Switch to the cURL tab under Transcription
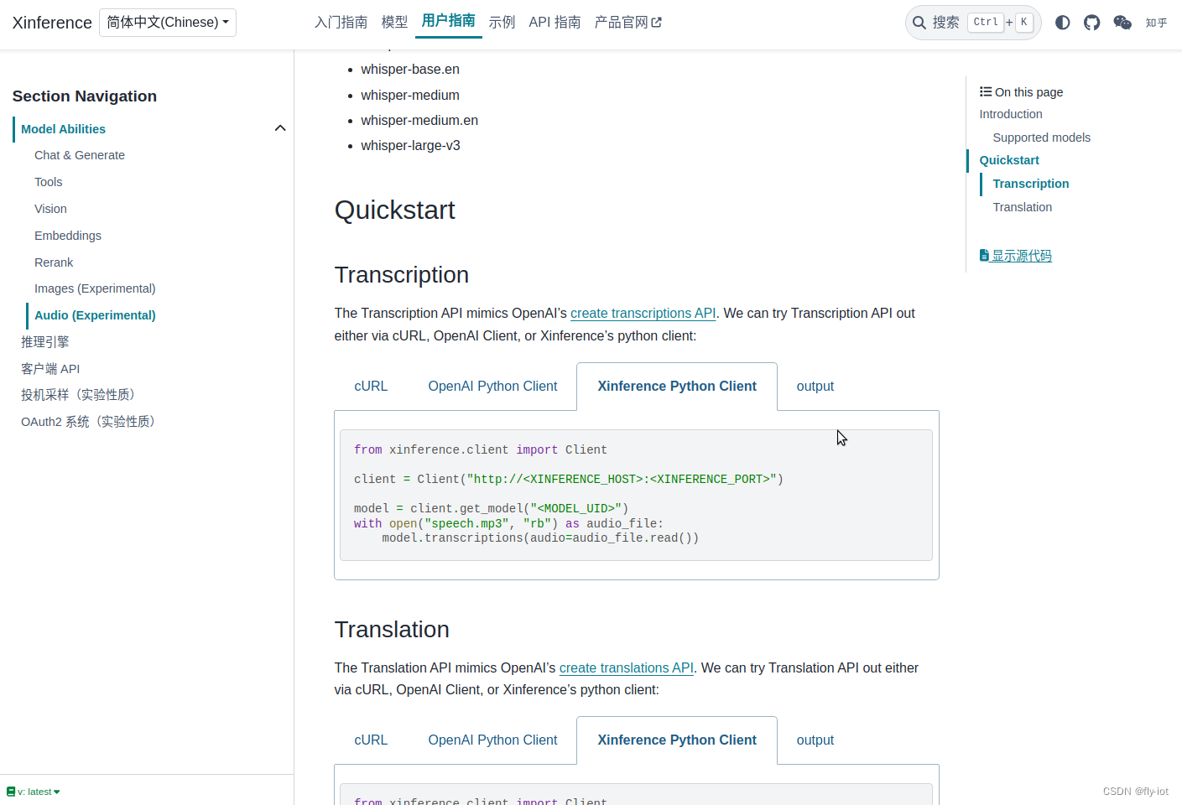The height and width of the screenshot is (805, 1182). 371,386
